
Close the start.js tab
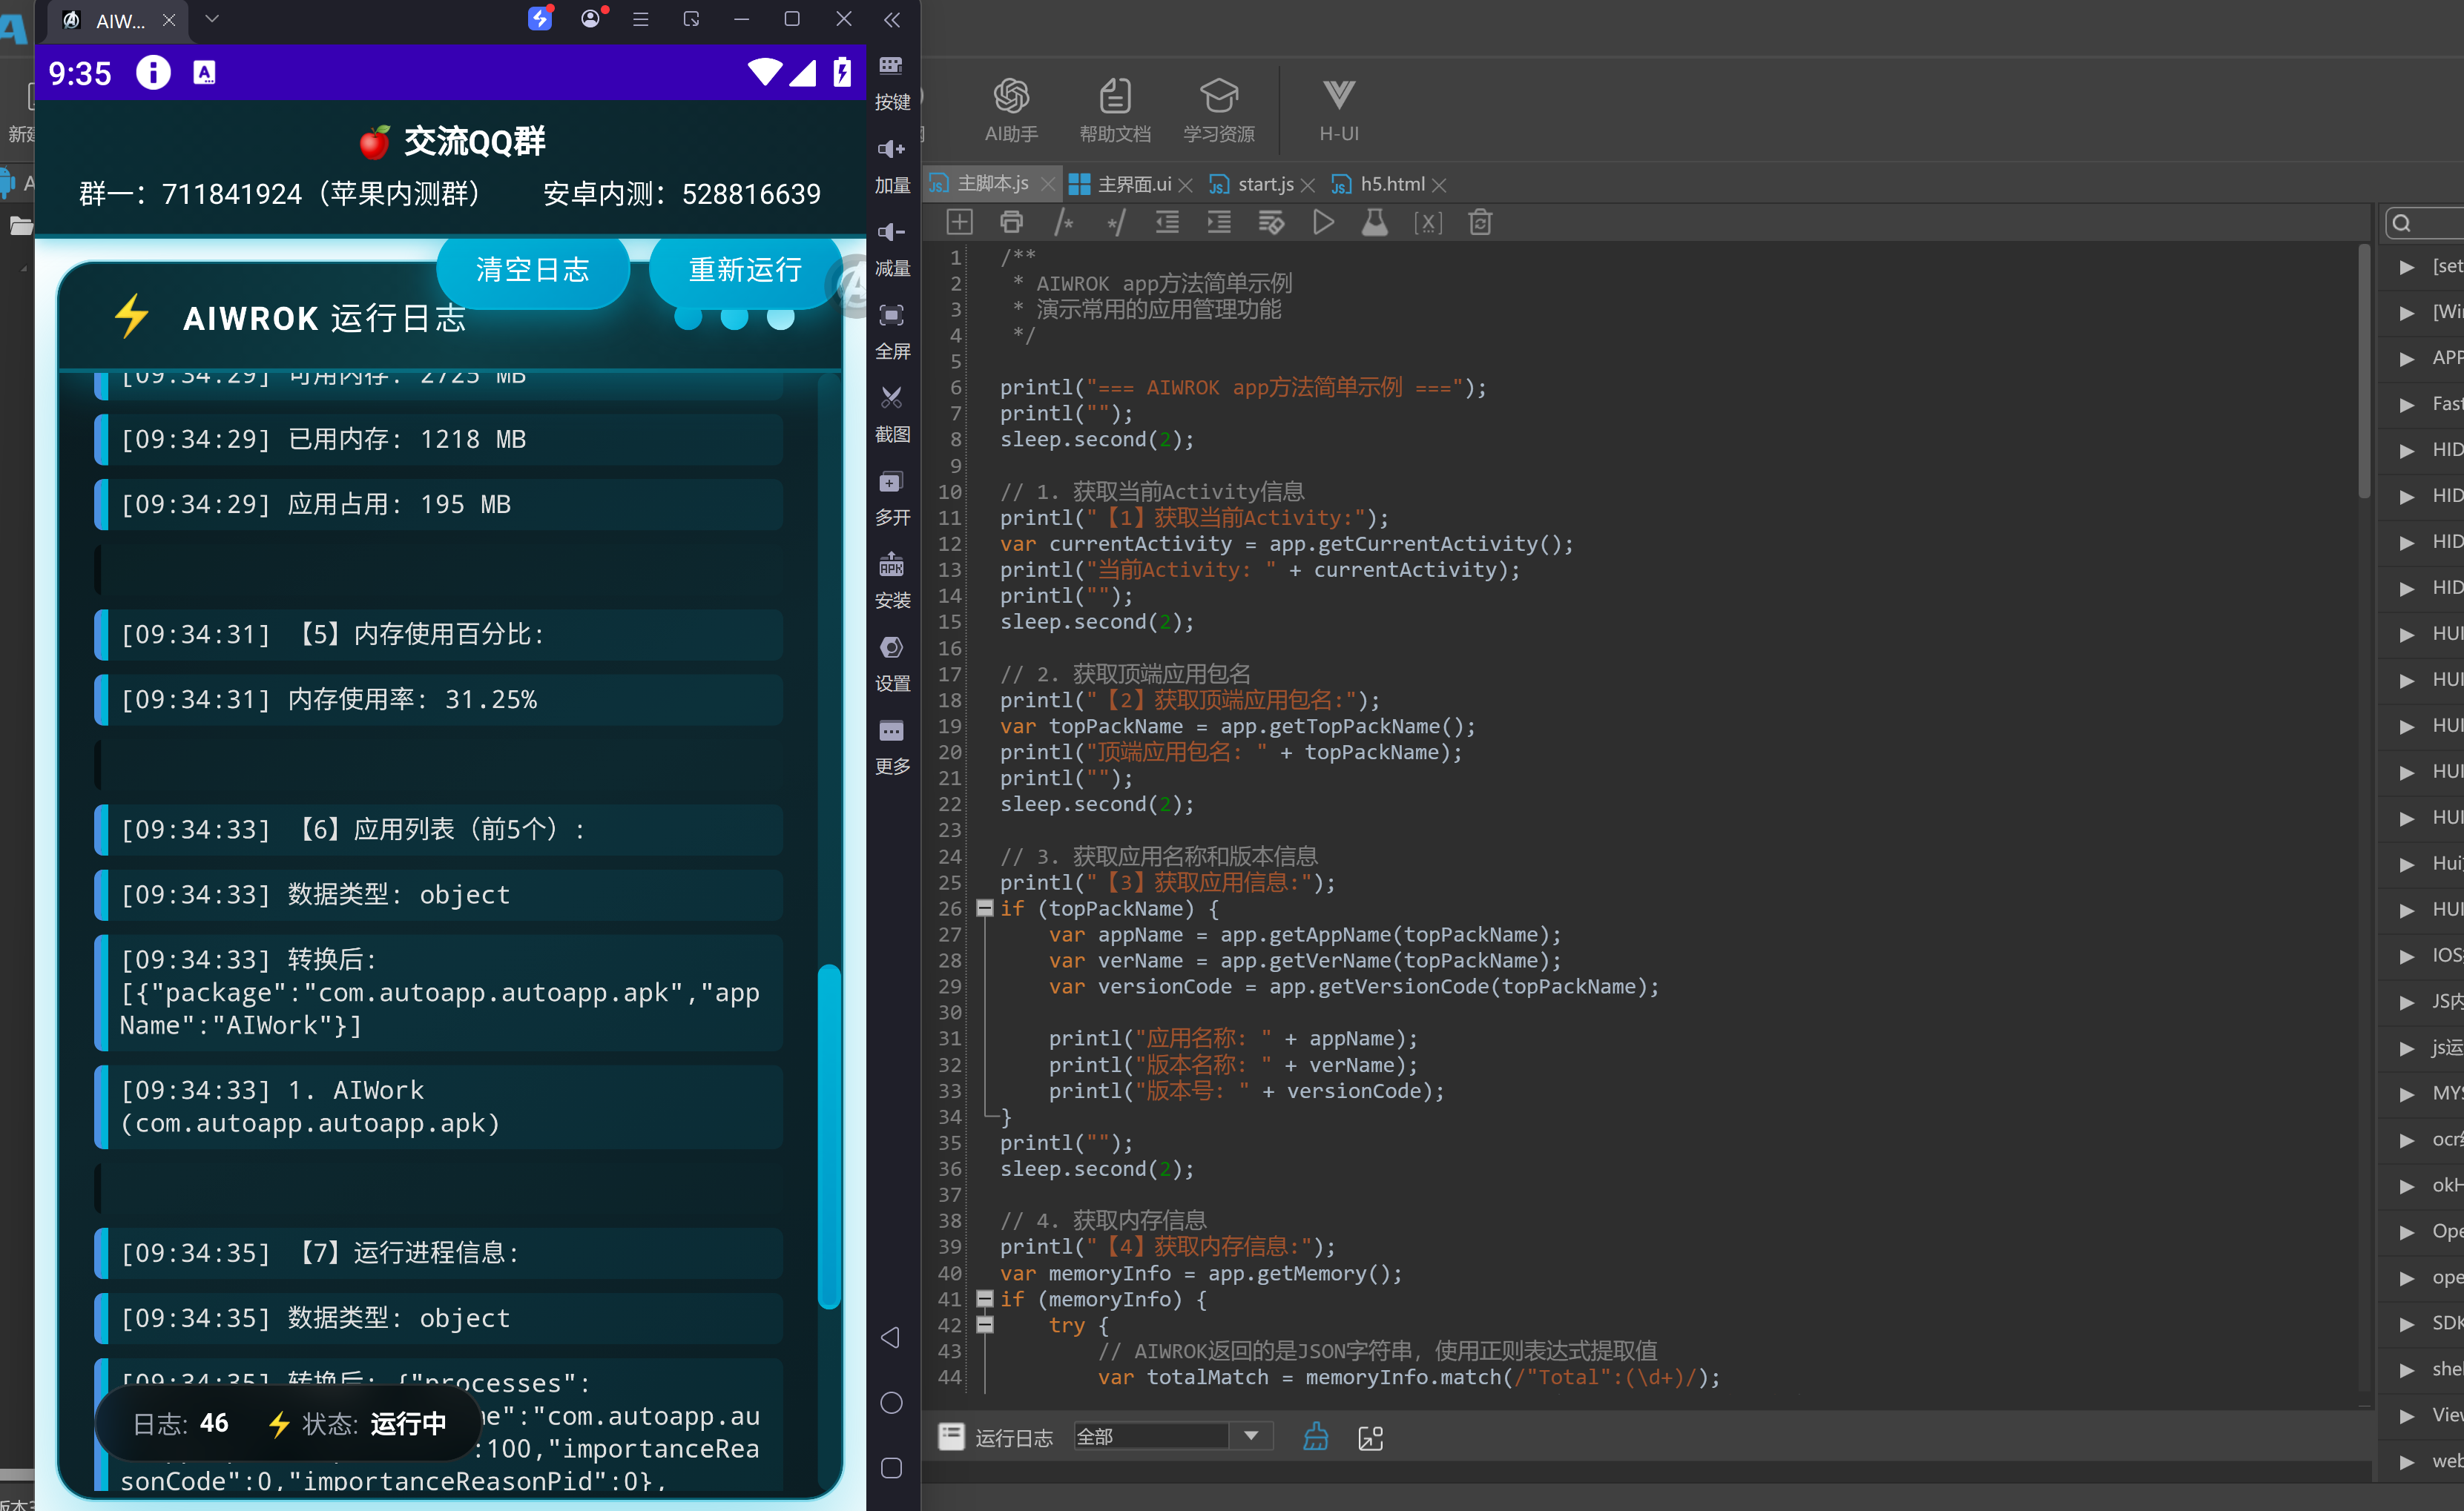coord(1308,185)
